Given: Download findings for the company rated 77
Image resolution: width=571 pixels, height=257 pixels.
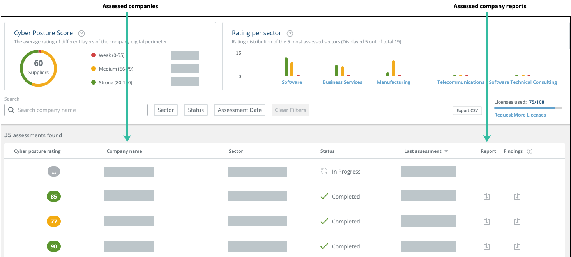Looking at the screenshot, I should [517, 222].
